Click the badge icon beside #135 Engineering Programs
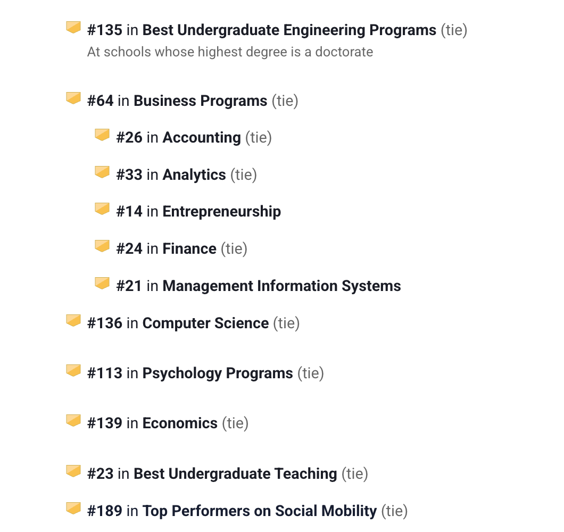This screenshot has width=564, height=532. 73,28
